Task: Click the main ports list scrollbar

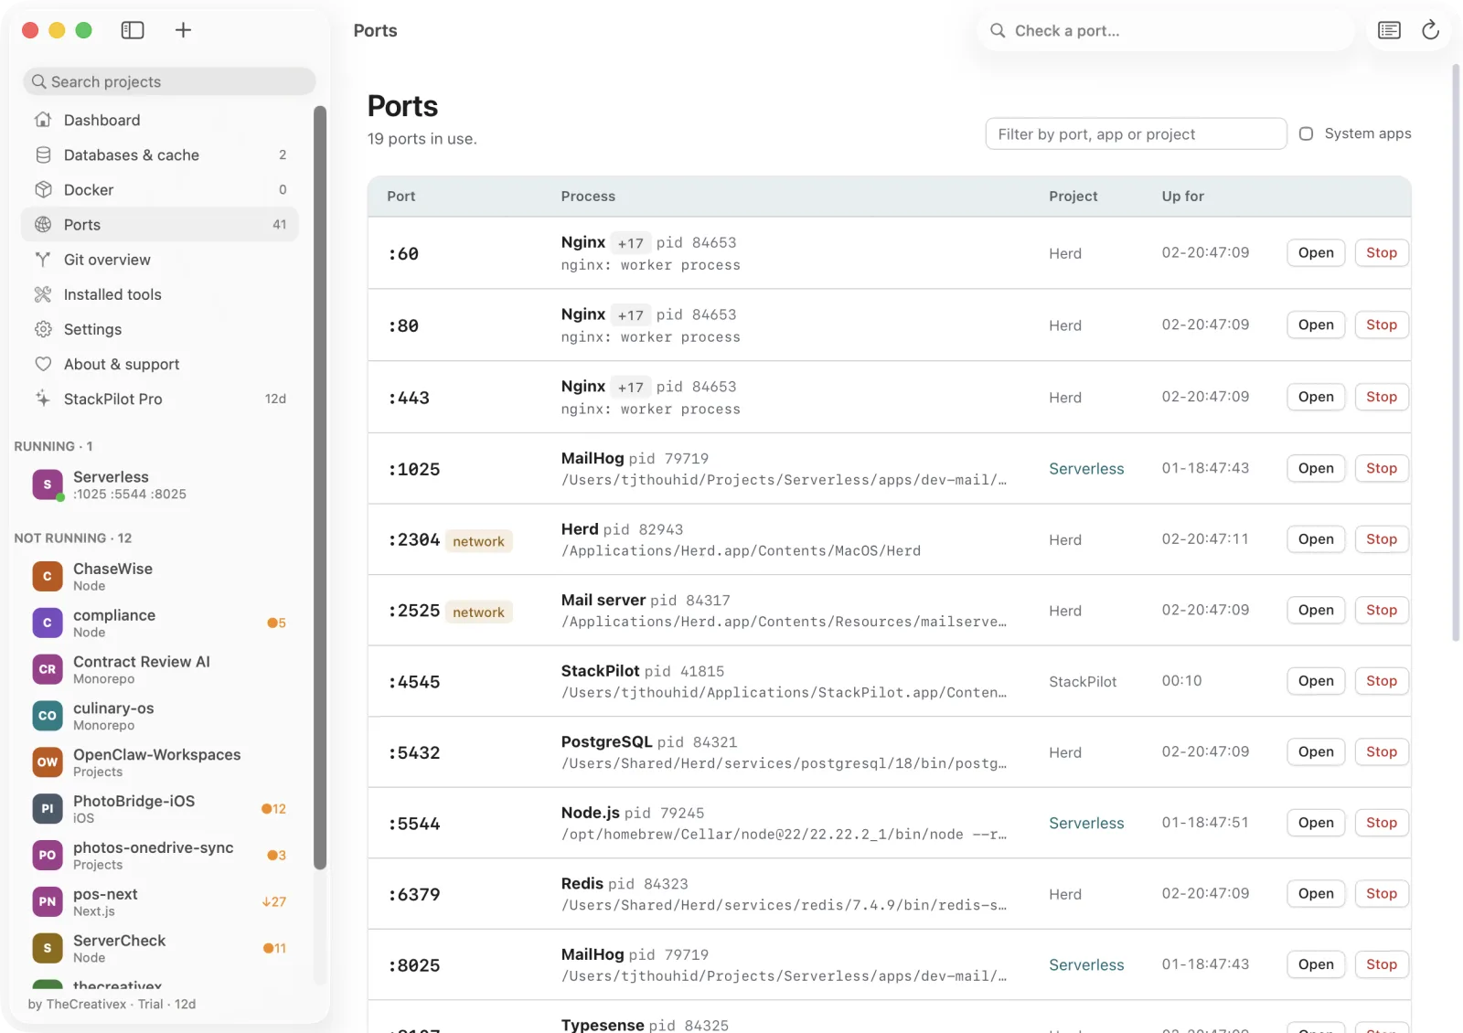Action: point(1457,353)
